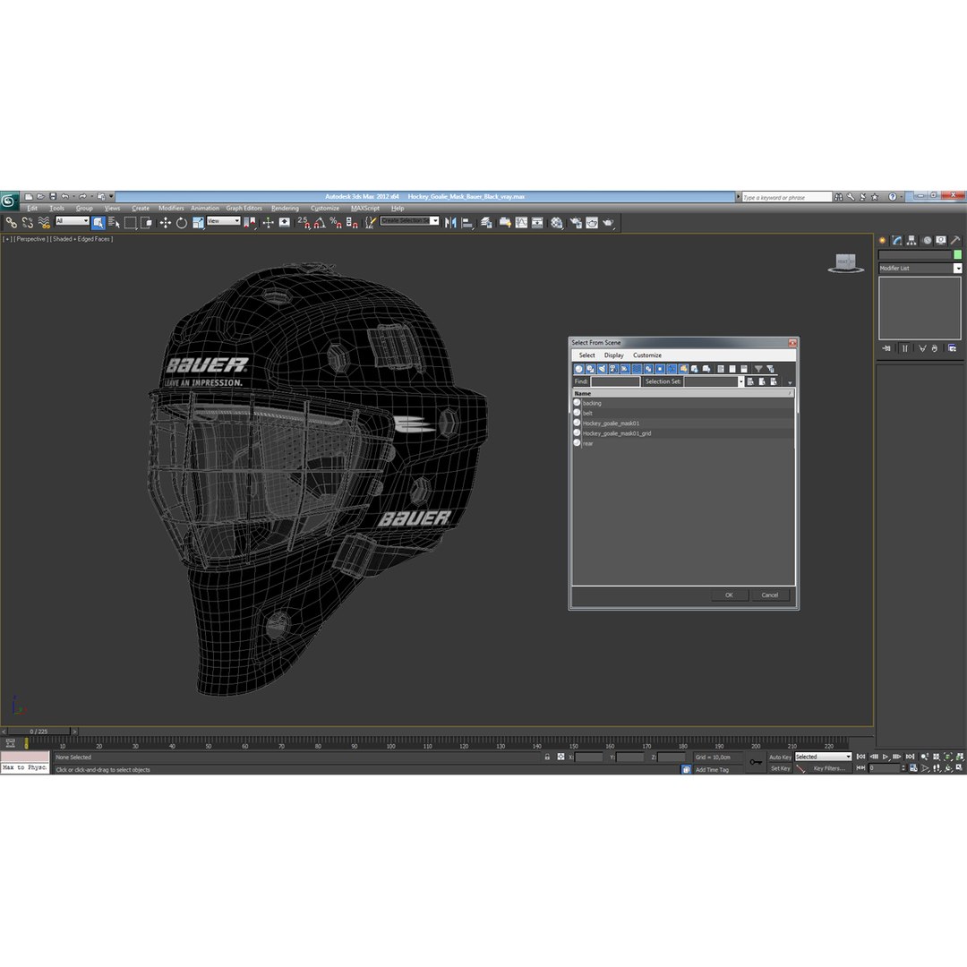
Task: Select the Link tool in main toolbar
Action: [x=11, y=223]
